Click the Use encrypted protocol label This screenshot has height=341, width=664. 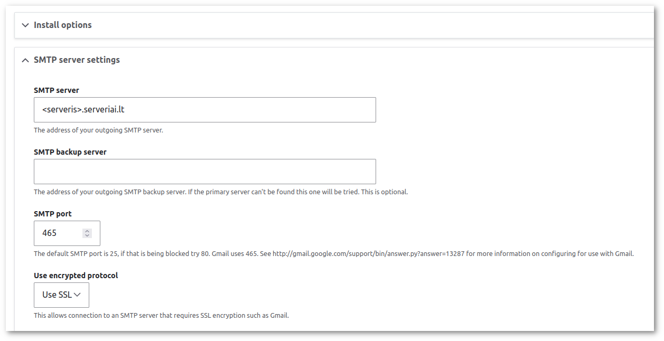click(x=76, y=276)
